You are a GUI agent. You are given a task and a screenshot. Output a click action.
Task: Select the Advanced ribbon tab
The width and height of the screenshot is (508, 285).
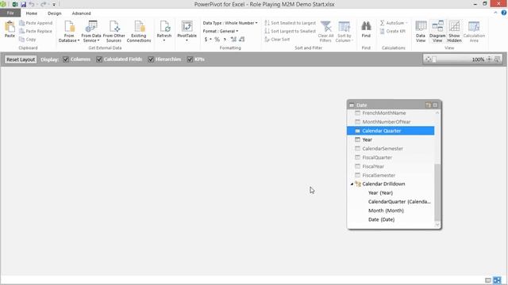tap(81, 13)
